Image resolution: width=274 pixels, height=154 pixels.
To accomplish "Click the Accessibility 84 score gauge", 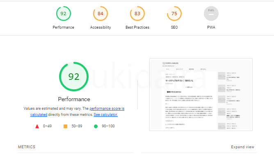I will click(x=100, y=14).
